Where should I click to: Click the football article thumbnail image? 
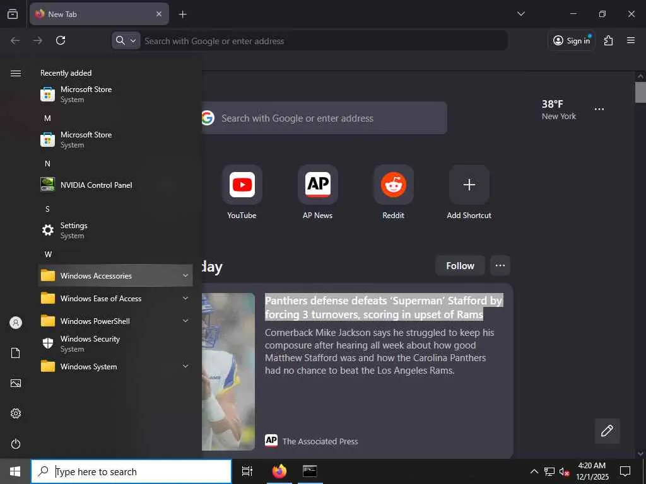(x=228, y=371)
